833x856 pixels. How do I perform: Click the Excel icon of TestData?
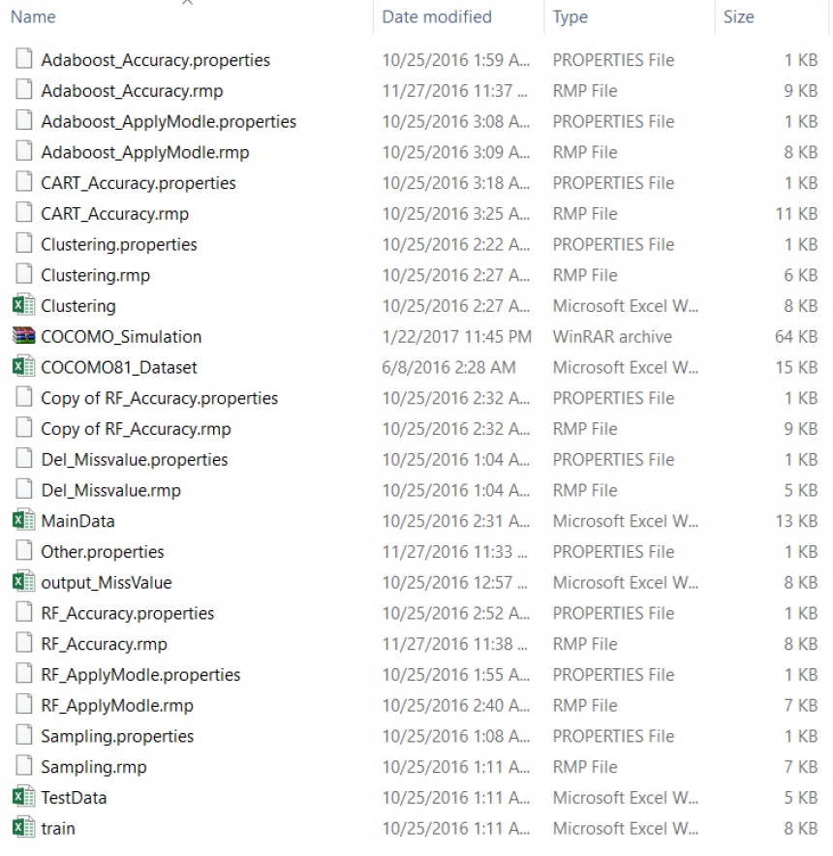point(23,797)
